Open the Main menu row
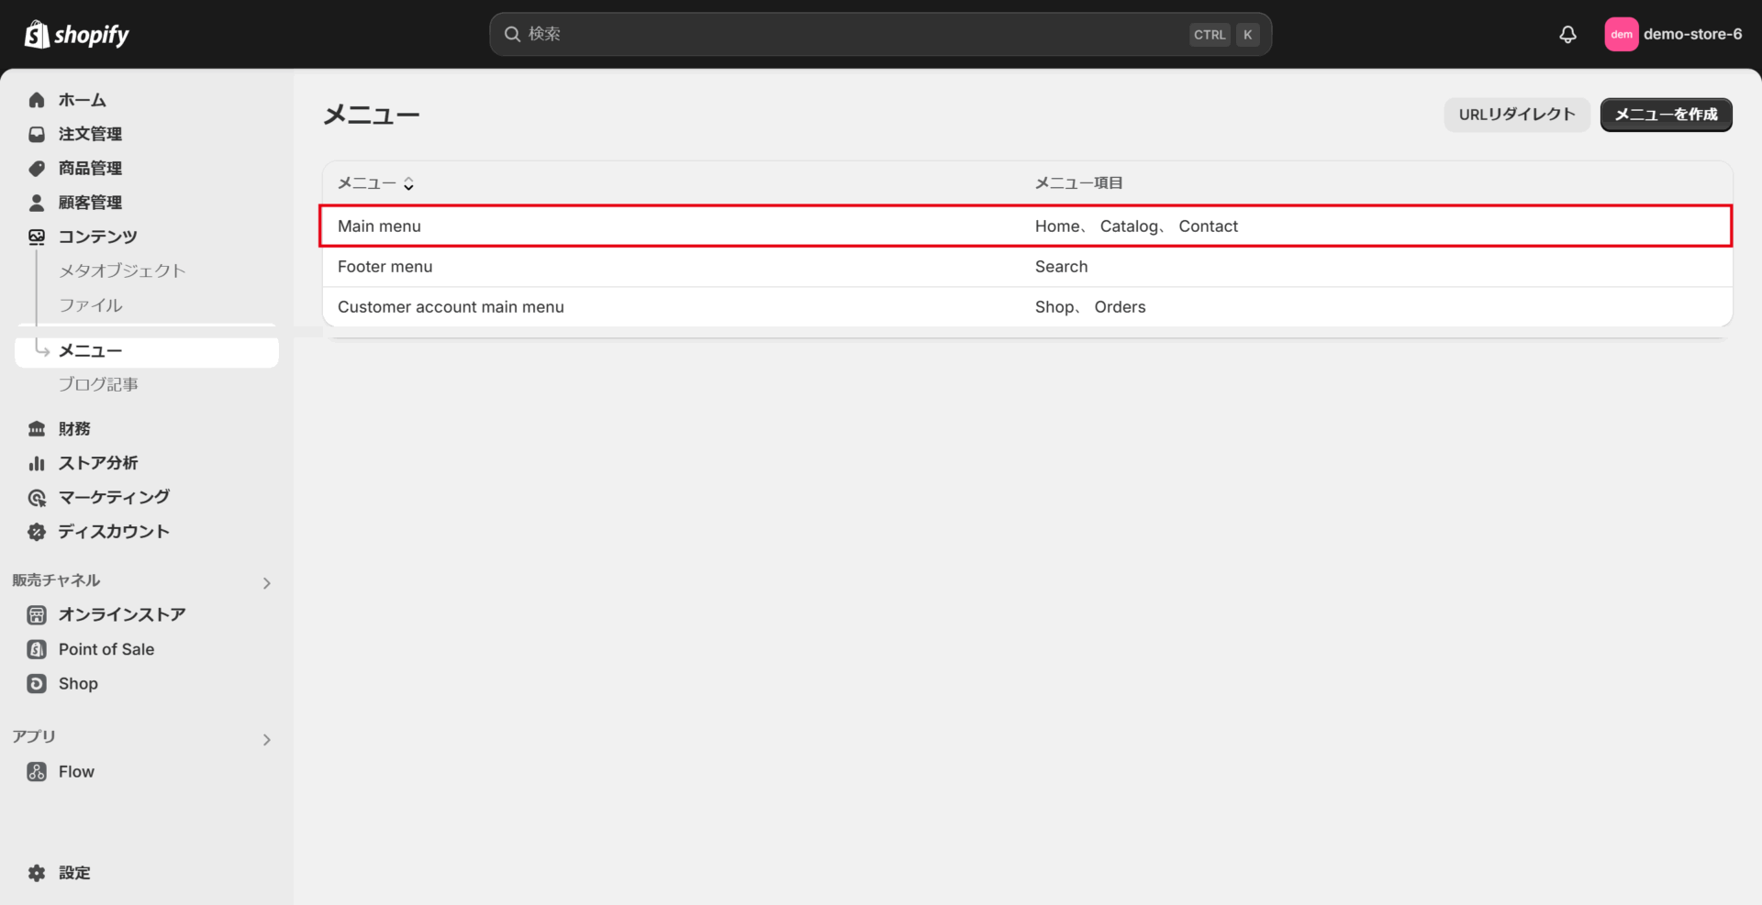The image size is (1762, 905). click(1025, 226)
